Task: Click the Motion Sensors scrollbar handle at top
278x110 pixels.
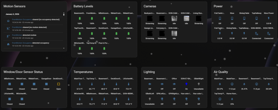Action: point(64,14)
